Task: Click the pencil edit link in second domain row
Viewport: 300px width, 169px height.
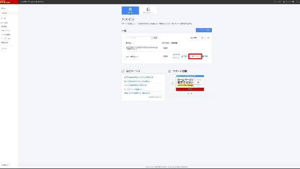Action: click(x=184, y=56)
